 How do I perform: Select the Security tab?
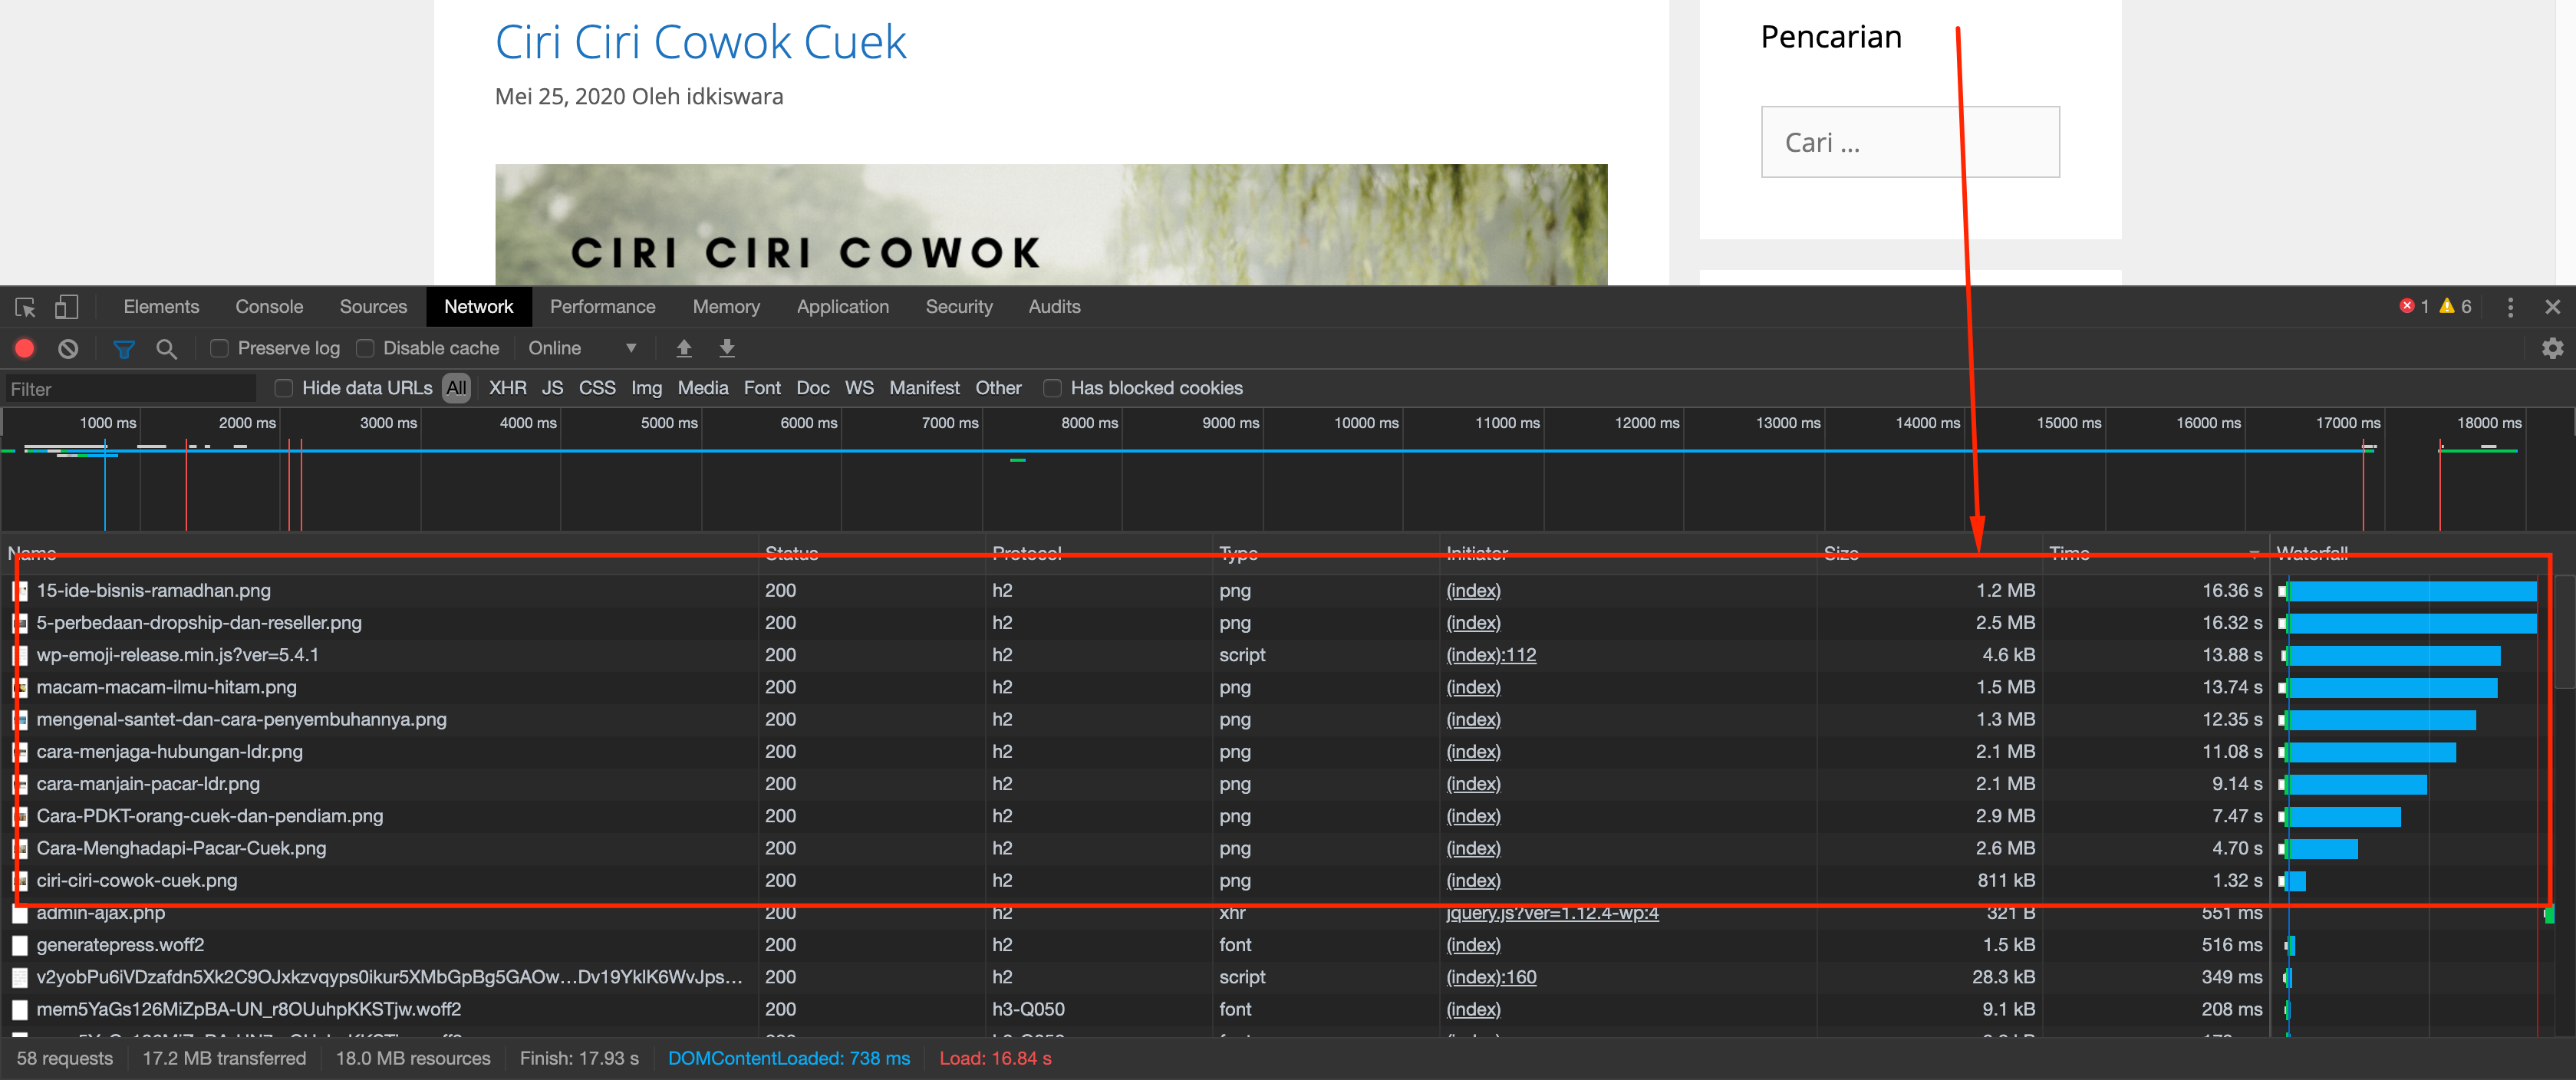[x=958, y=307]
